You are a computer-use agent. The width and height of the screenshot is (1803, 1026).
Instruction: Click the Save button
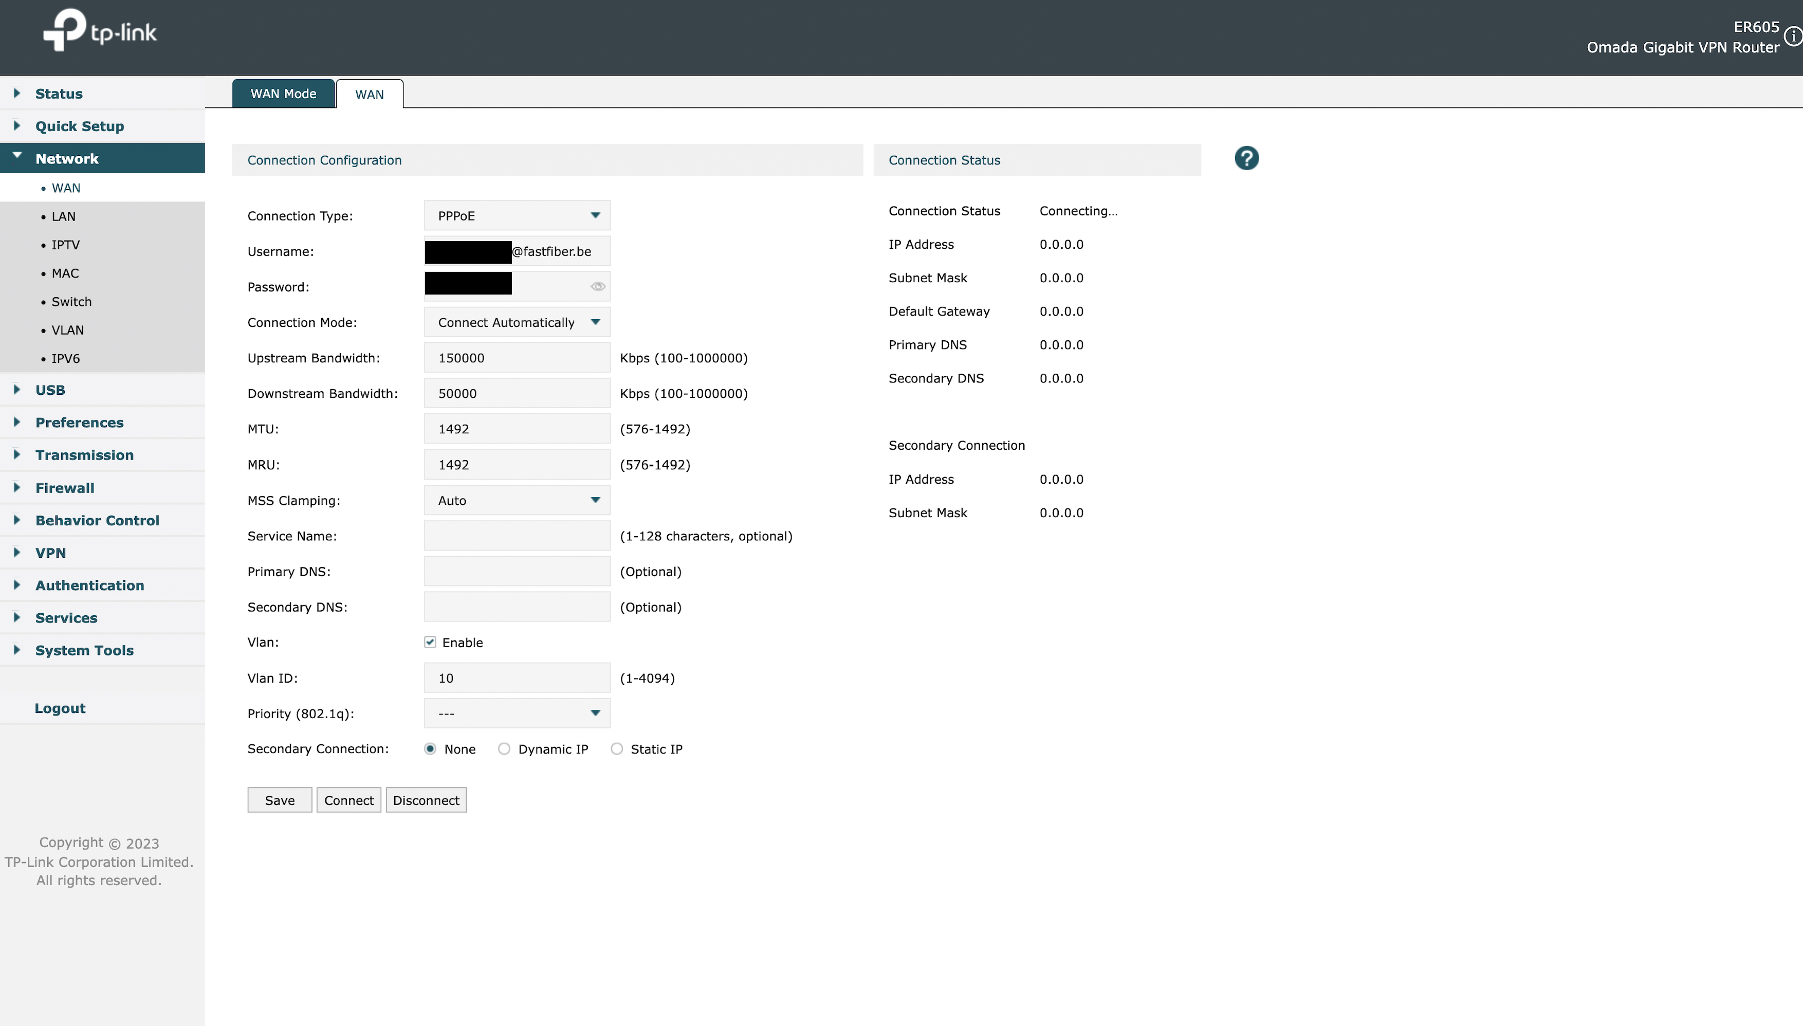[279, 800]
